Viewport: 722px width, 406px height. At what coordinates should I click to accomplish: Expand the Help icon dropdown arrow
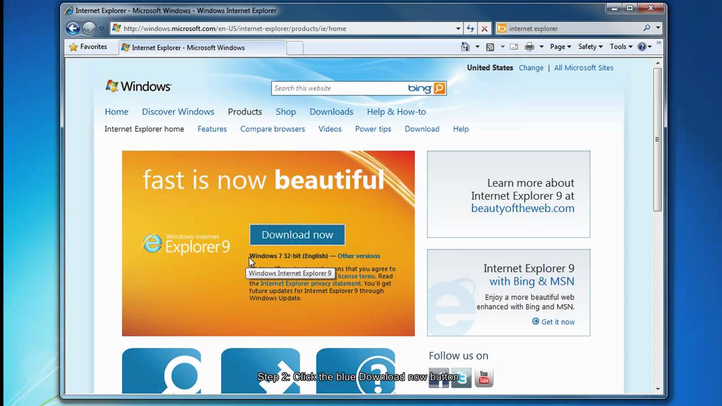coord(650,47)
